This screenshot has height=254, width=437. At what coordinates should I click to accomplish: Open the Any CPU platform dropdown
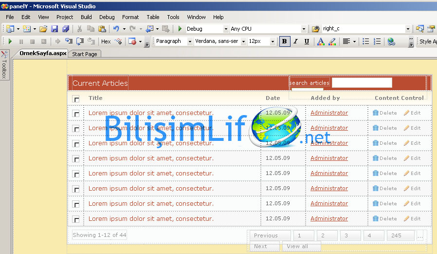304,29
